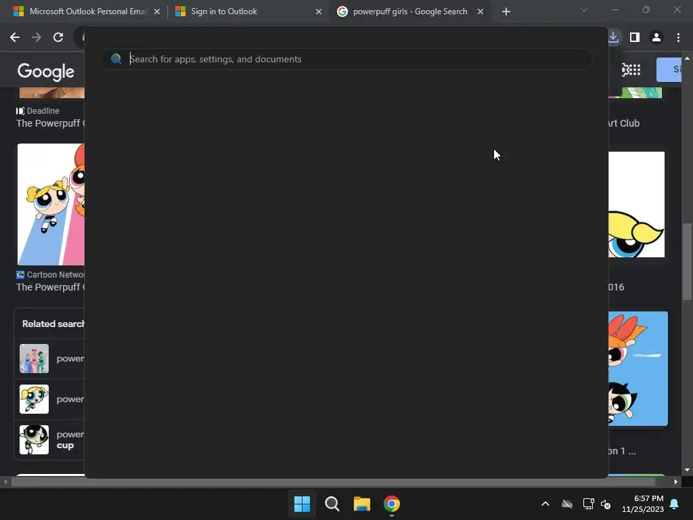Click the vertical page scrollbar thumb

(687, 262)
